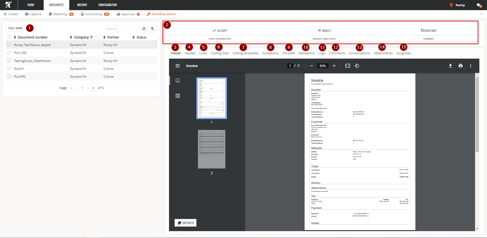The image size is (487, 238).
Task: Click the Request Credit Note button
Action: pyautogui.click(x=324, y=39)
